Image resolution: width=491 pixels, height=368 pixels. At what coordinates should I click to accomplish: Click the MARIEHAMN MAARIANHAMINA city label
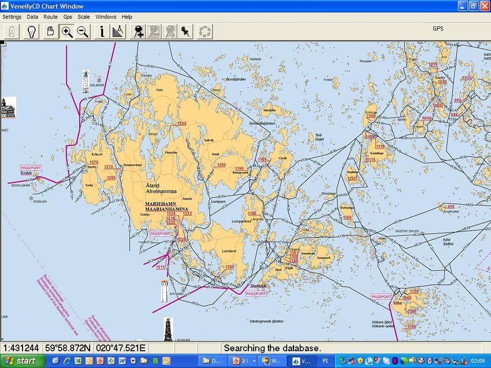coord(166,206)
